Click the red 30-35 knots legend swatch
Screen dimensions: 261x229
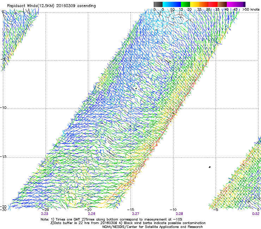click(x=213, y=4)
